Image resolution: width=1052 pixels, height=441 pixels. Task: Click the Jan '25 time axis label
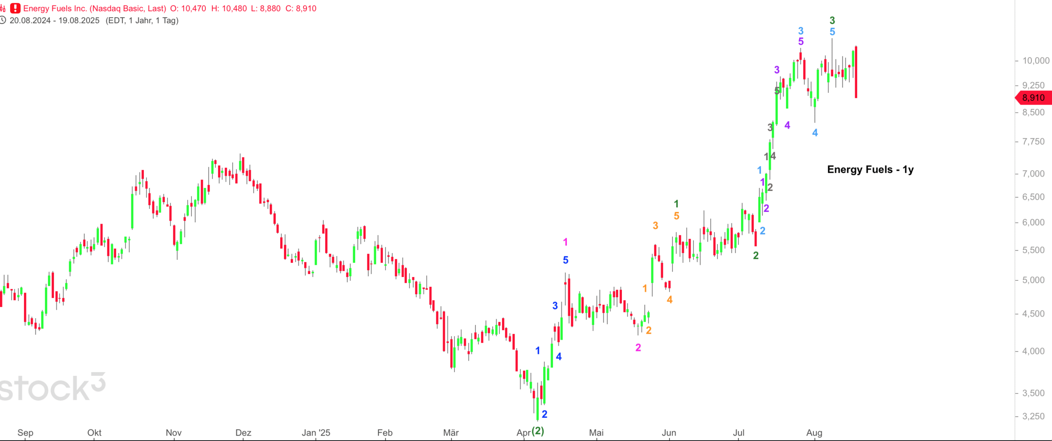click(x=316, y=433)
